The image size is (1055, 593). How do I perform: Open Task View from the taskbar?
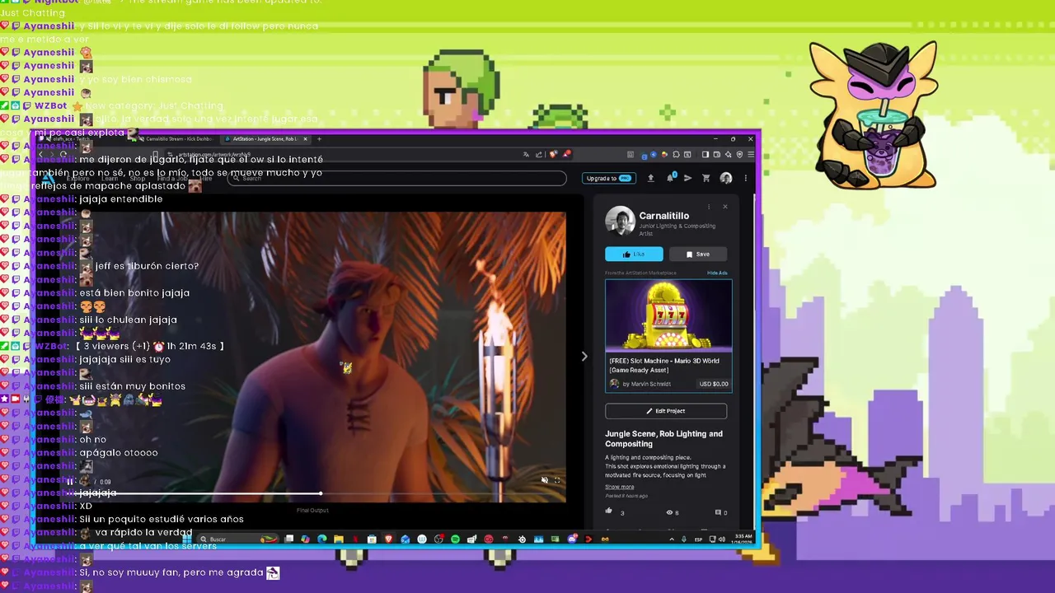pos(289,539)
